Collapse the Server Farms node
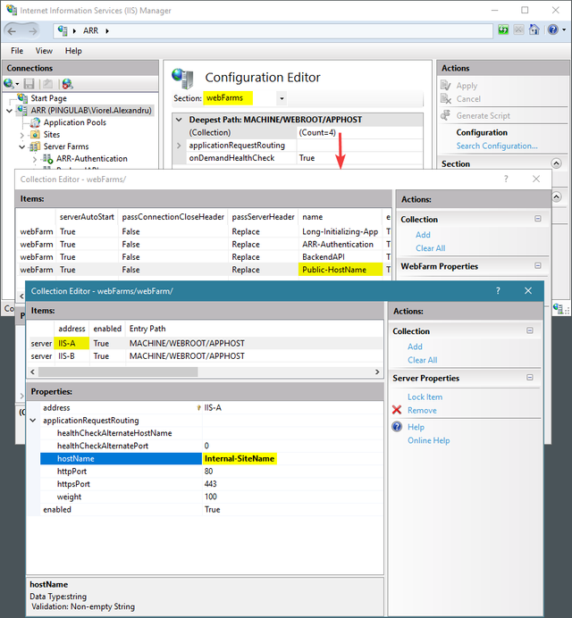 tap(22, 147)
